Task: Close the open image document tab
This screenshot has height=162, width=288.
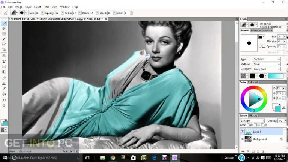Action: [106, 19]
